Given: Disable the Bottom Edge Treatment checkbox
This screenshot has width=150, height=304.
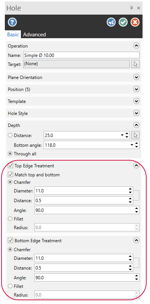Looking at the screenshot, I should [10, 241].
